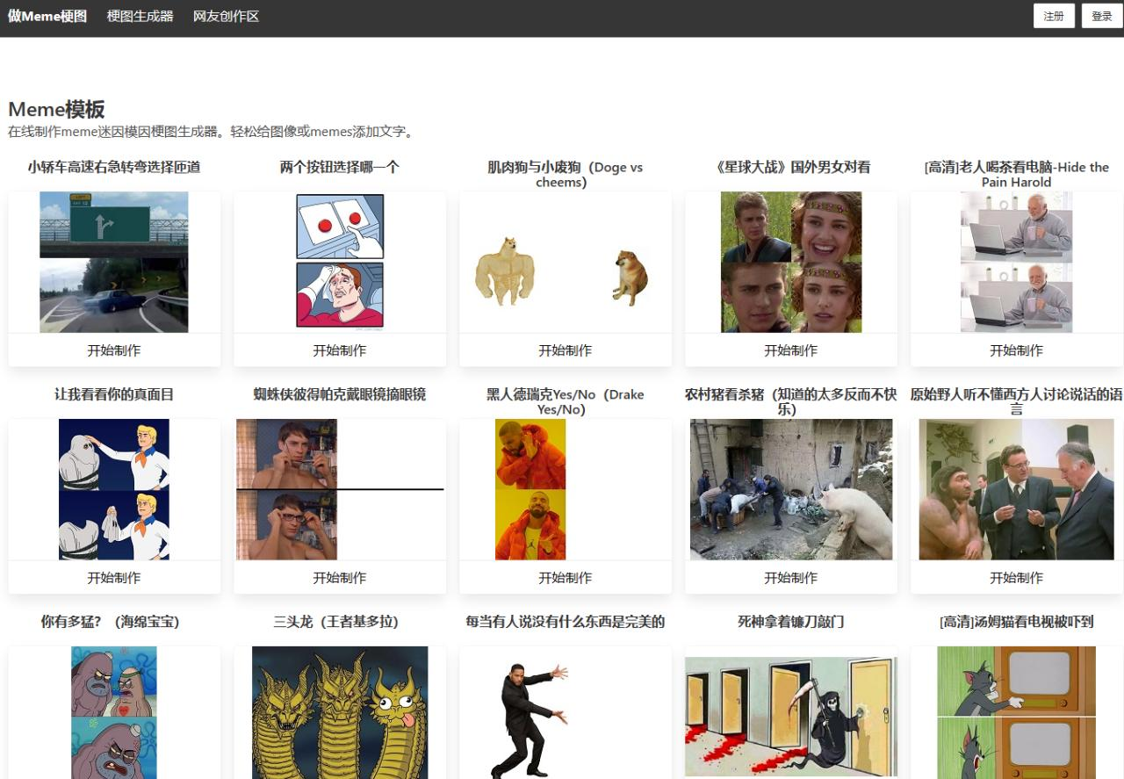Open the three-headed dragon thumbnail
Viewport: 1124px width, 779px height.
(340, 713)
